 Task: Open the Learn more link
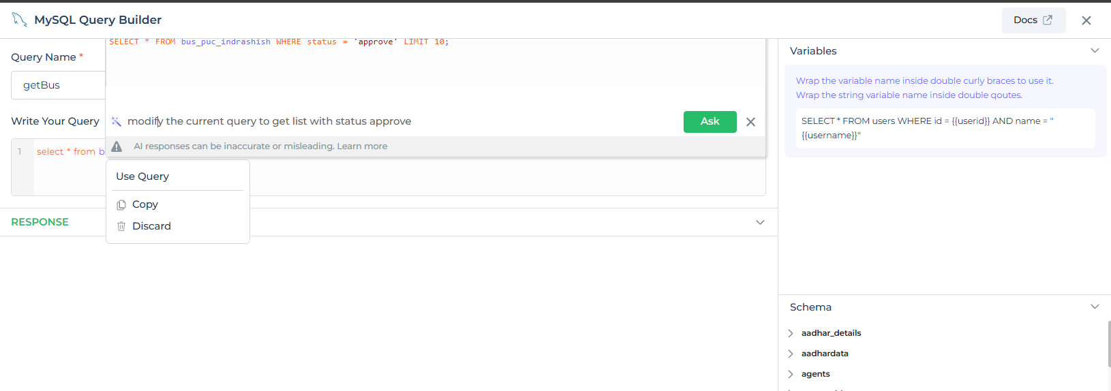(362, 146)
